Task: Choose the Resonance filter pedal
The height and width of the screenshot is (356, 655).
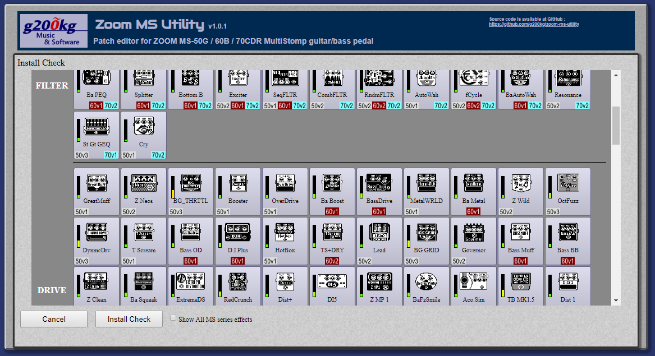Action: pyautogui.click(x=569, y=90)
